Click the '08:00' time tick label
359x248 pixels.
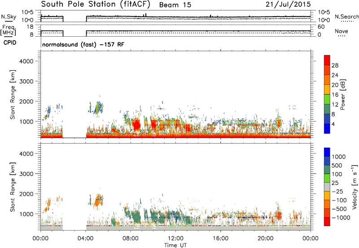click(131, 239)
